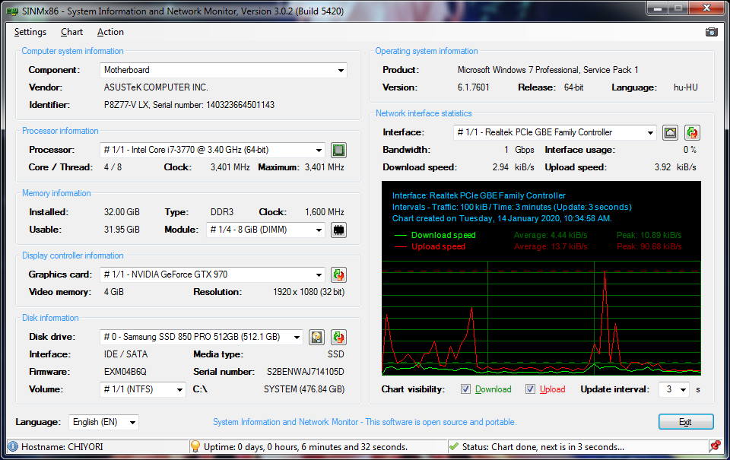
Task: Expand the Update interval dropdown
Action: [674, 389]
